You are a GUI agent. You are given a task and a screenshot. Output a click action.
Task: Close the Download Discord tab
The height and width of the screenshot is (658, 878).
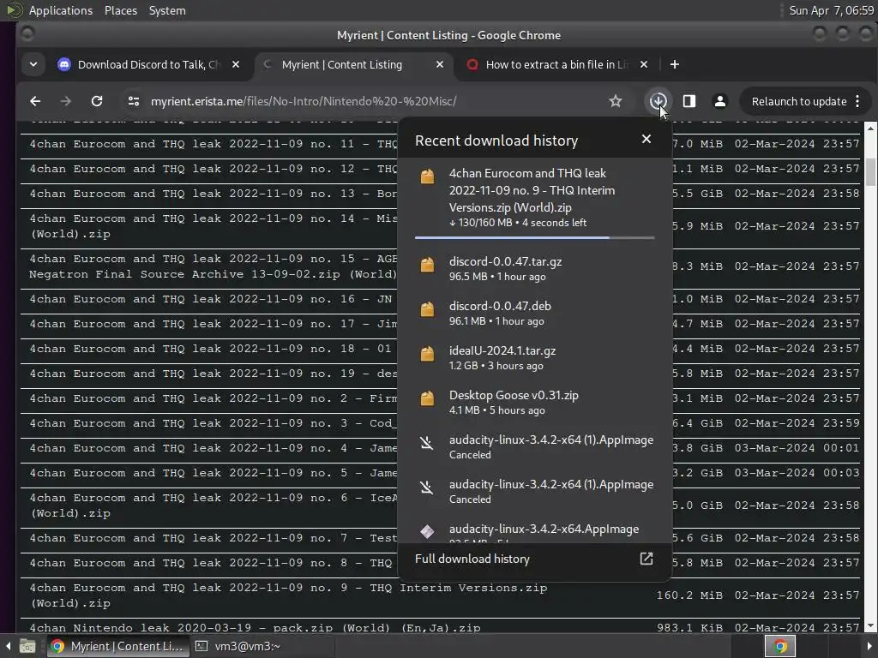point(236,64)
